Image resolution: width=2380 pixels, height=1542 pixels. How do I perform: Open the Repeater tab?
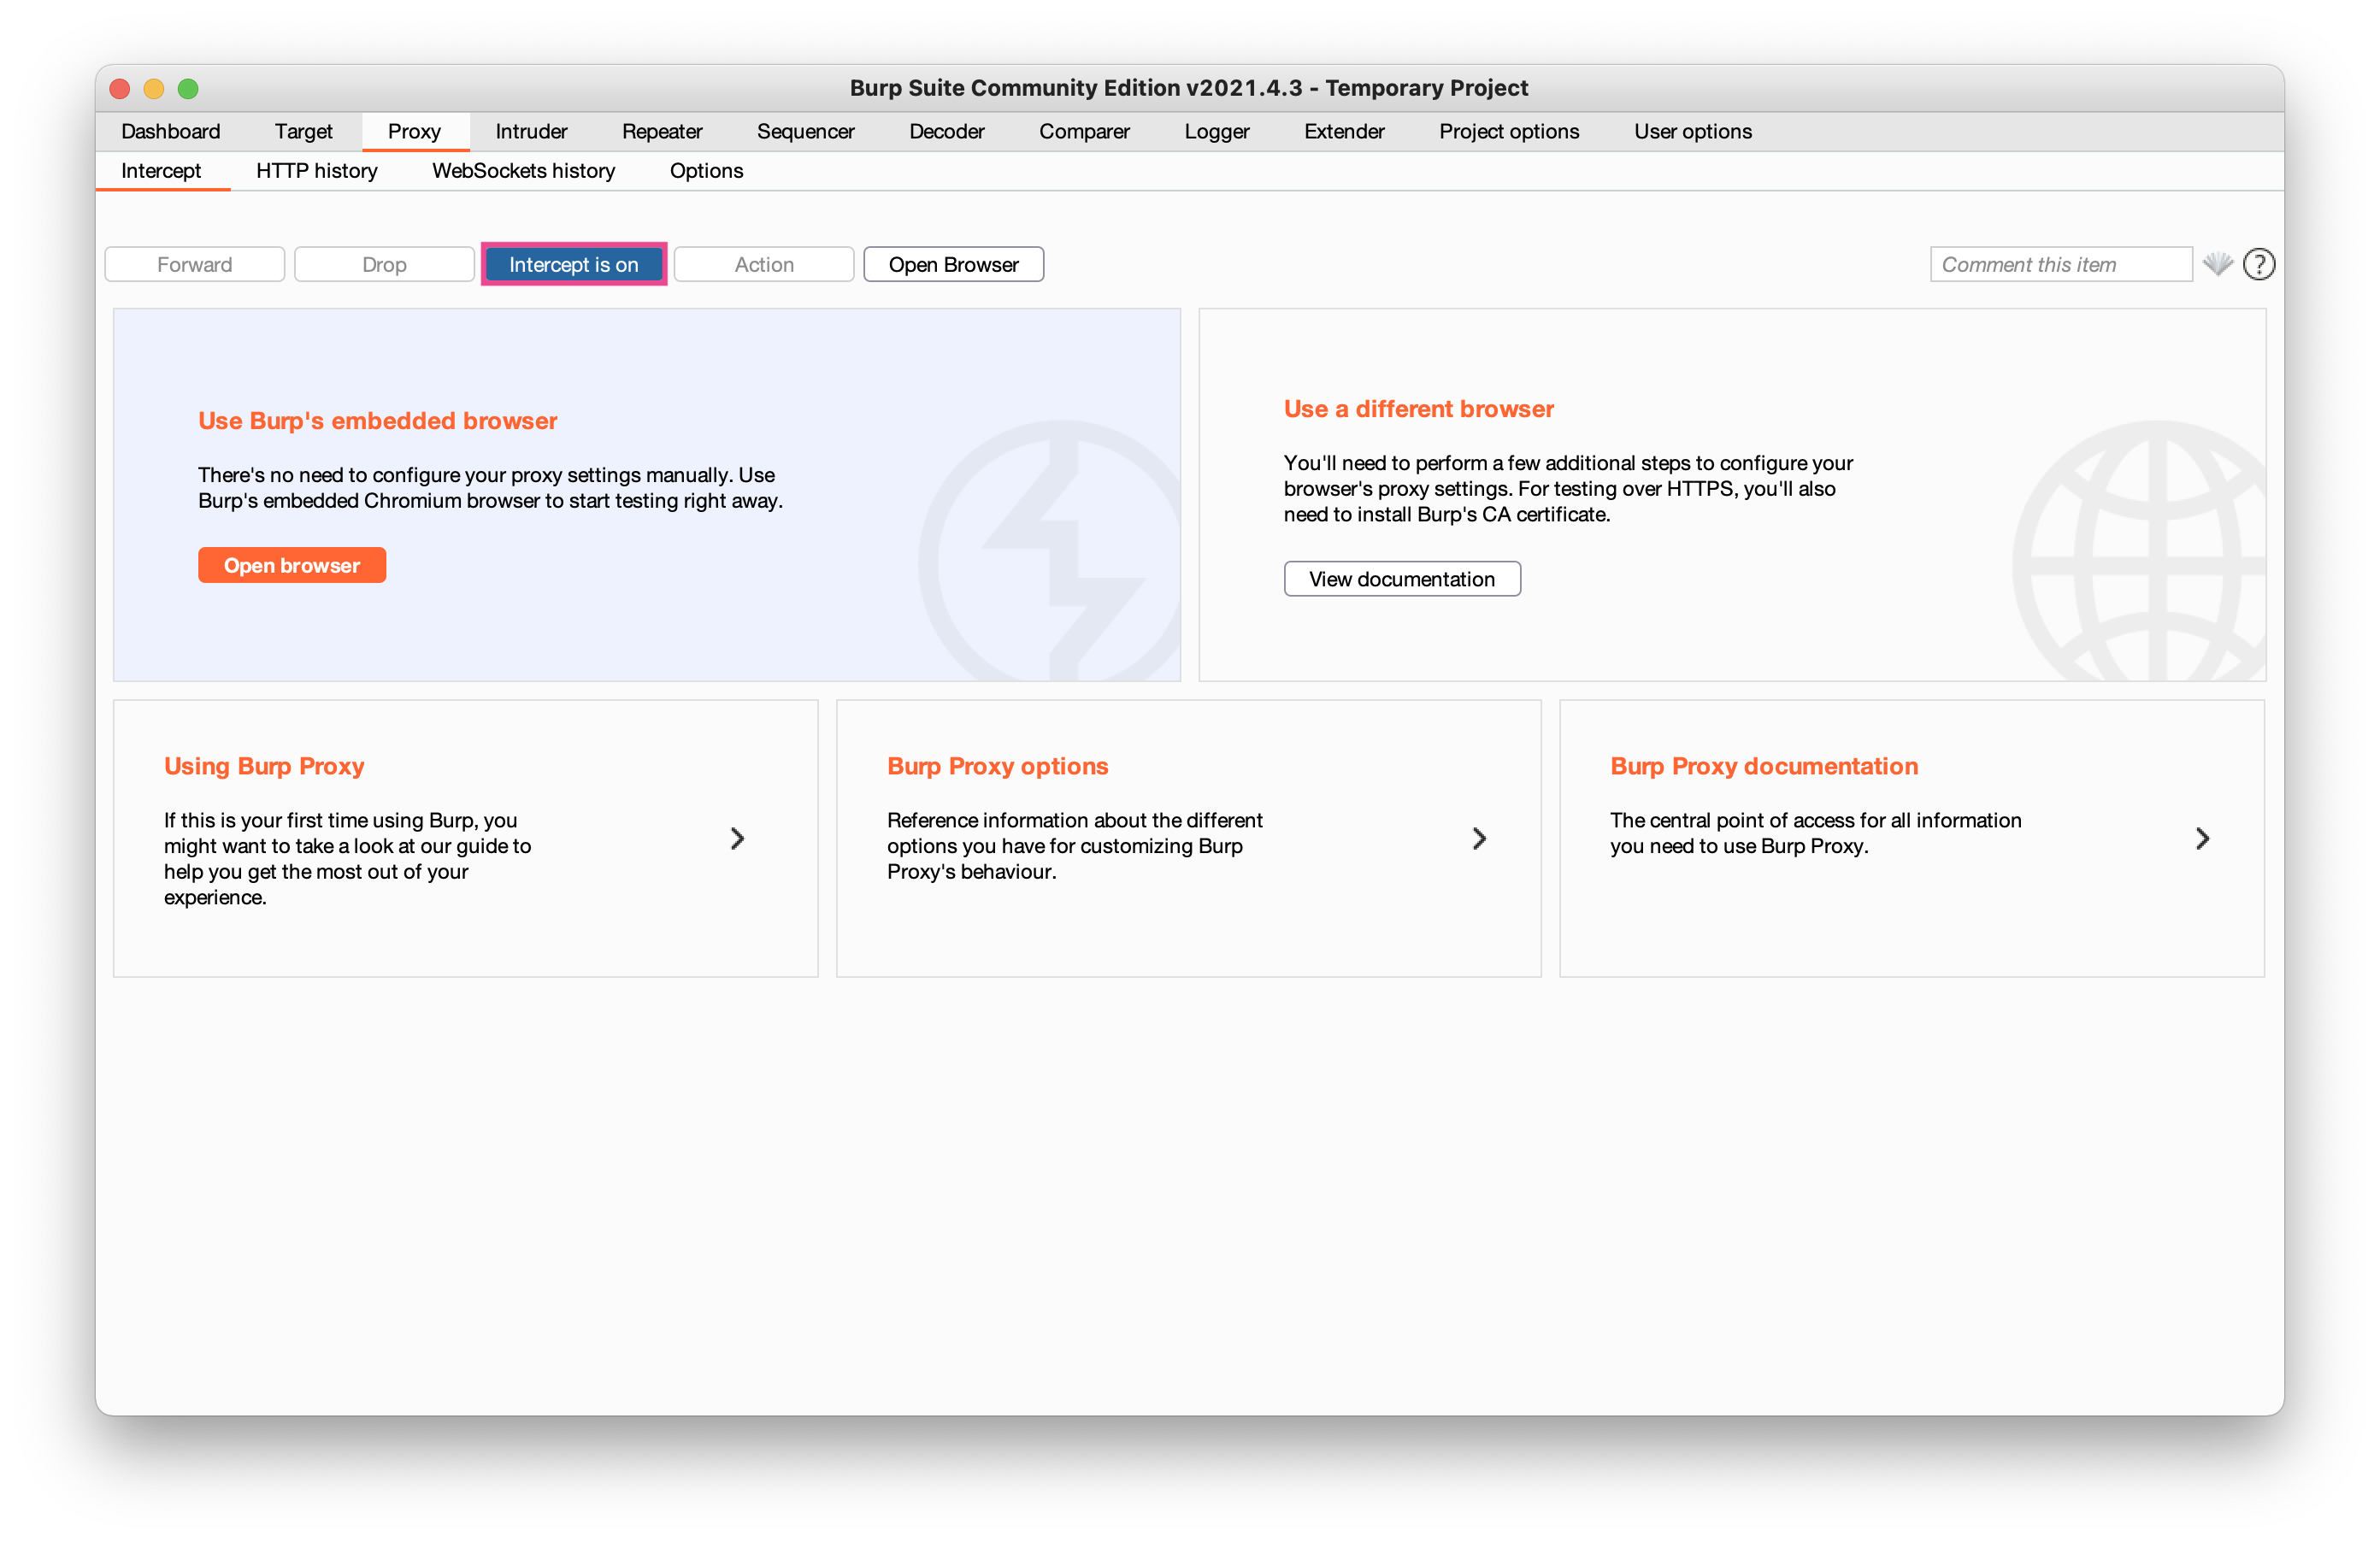coord(661,131)
